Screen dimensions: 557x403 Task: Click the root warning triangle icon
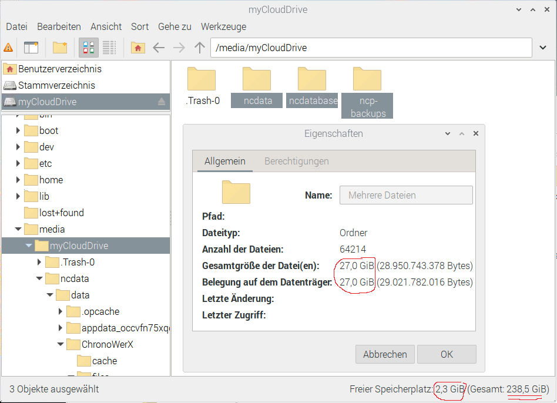tap(8, 48)
